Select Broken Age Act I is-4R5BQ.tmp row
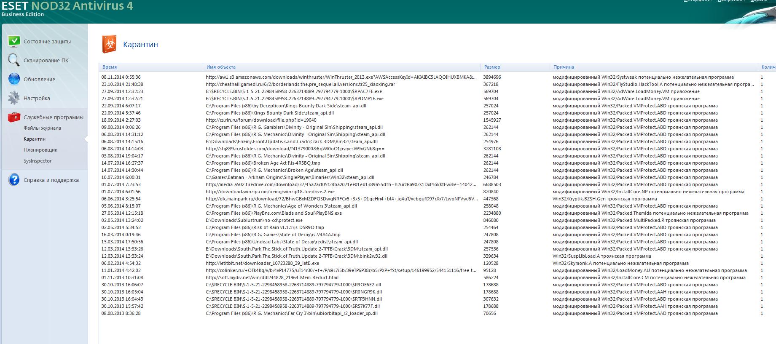This screenshot has width=776, height=344. click(438, 163)
